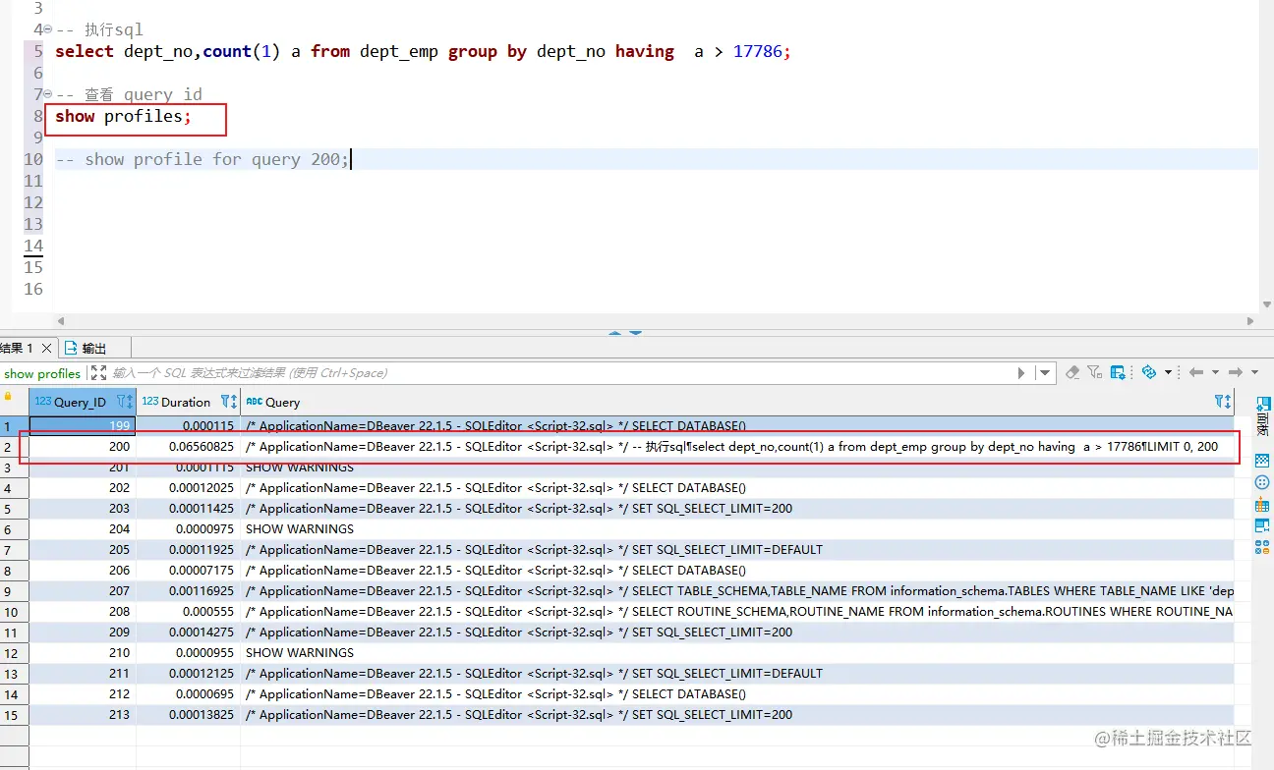Select row header 15 in results grid
This screenshot has height=770, width=1274.
coord(14,715)
